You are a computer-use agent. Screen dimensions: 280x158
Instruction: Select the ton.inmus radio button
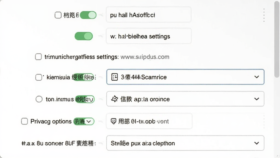coord(39,99)
